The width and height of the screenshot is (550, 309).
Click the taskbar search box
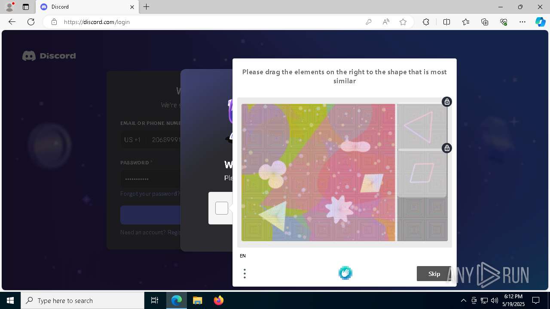[82, 300]
